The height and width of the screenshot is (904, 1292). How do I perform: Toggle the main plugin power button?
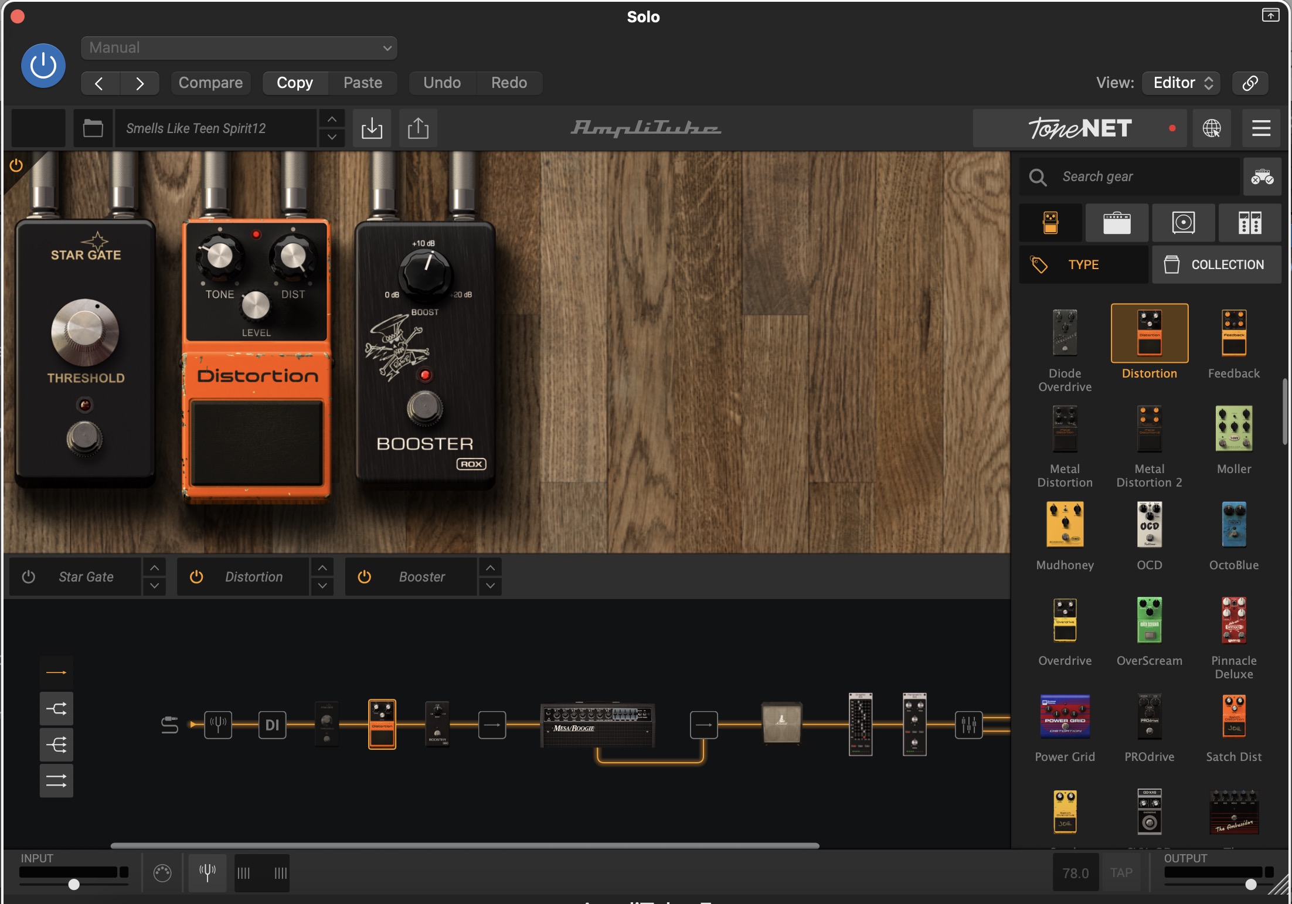(43, 66)
